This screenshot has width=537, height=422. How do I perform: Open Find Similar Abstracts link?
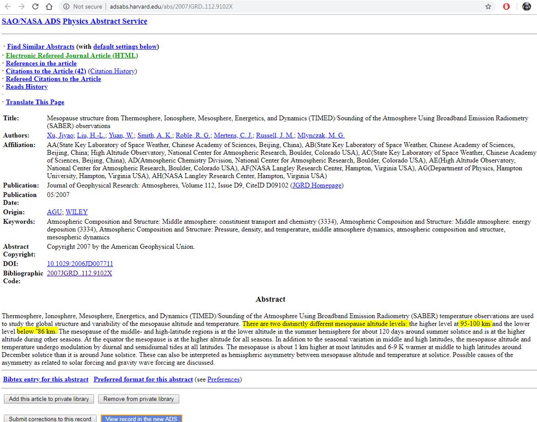[41, 47]
